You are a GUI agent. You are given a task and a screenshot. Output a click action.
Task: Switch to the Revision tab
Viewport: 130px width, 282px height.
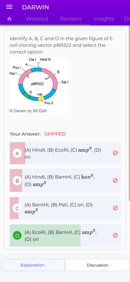click(x=71, y=19)
